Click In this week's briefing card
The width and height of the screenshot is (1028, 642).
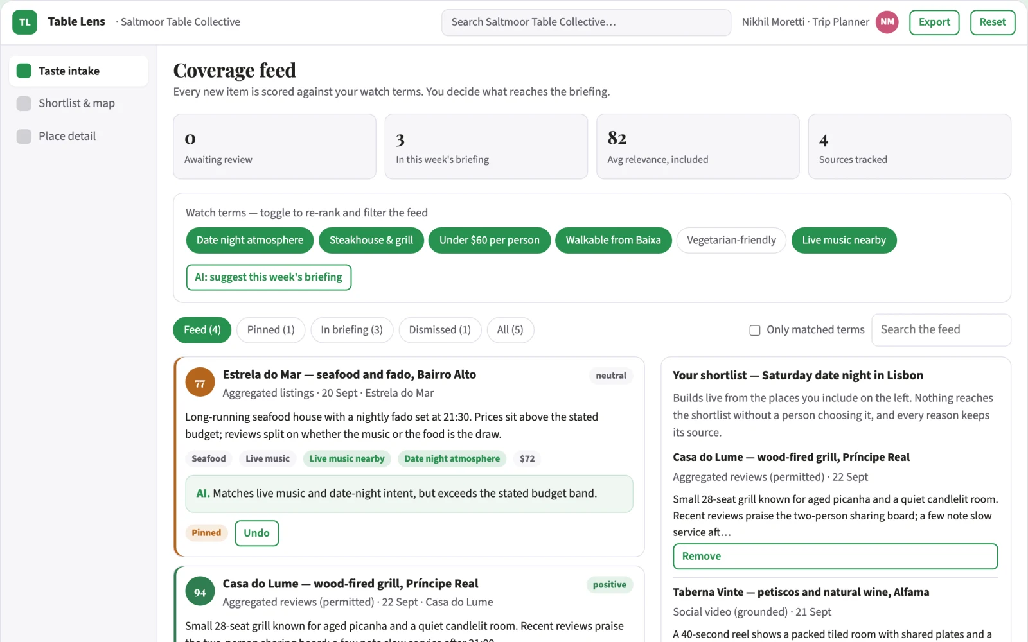point(486,146)
